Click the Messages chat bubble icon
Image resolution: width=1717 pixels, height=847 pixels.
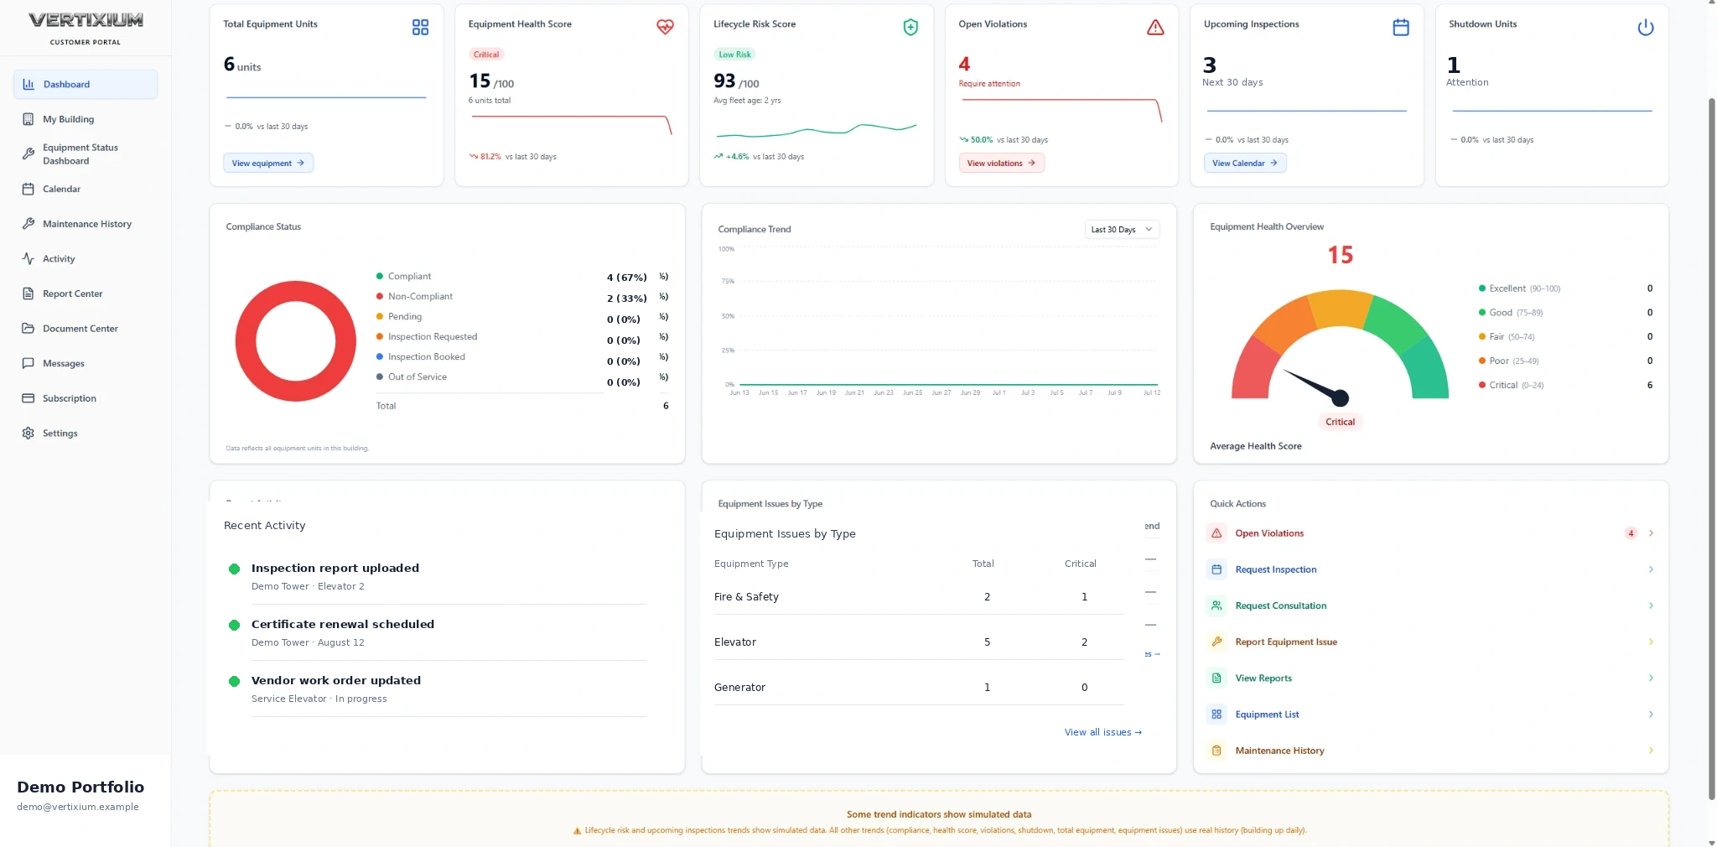pyautogui.click(x=29, y=363)
